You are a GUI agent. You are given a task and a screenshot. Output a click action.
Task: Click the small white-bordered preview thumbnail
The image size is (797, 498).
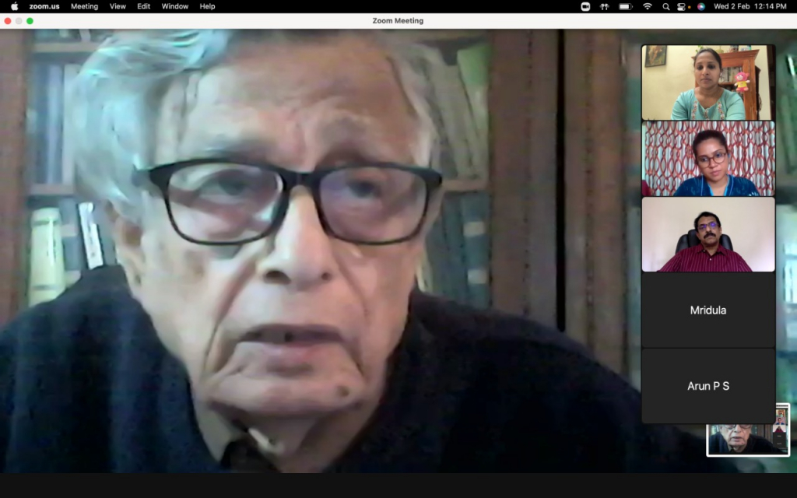coord(747,430)
